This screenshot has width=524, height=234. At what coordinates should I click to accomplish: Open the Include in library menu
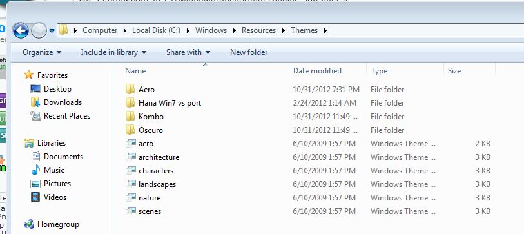[113, 52]
